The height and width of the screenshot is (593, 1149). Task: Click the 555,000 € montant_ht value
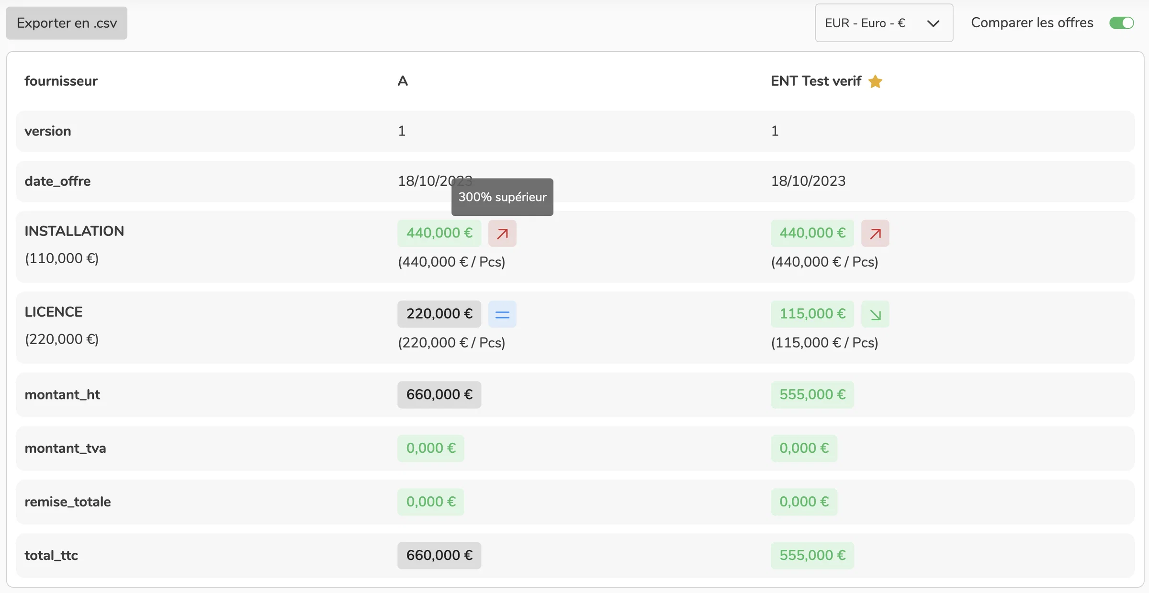[812, 394]
